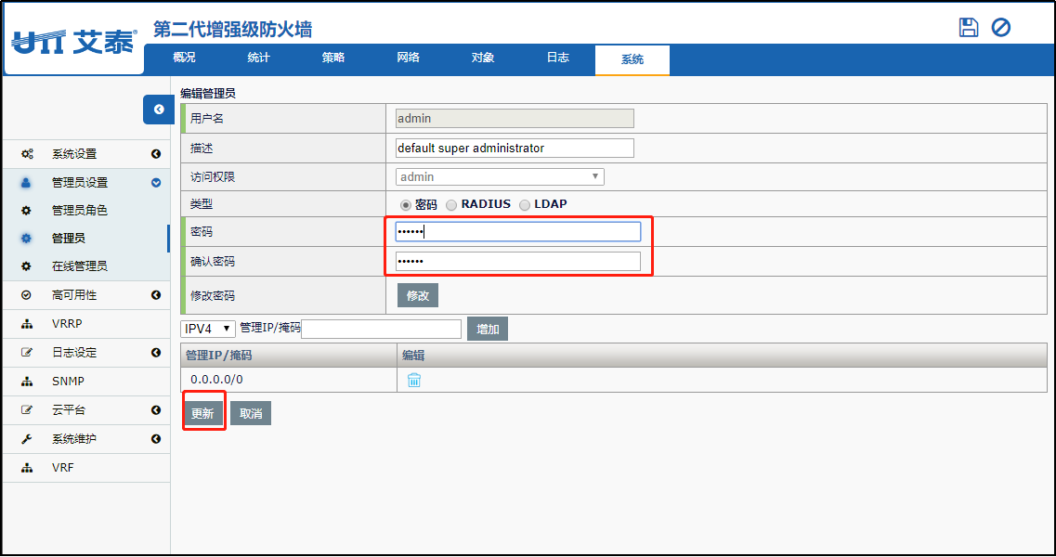Expand the 系统维护 menu arrow

[156, 438]
